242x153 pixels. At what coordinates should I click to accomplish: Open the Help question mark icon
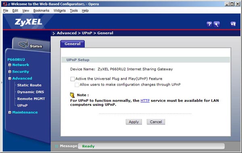tap(209, 24)
